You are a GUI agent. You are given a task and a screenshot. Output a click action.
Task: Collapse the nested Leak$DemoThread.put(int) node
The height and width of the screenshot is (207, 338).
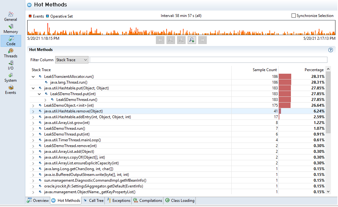(x=39, y=94)
